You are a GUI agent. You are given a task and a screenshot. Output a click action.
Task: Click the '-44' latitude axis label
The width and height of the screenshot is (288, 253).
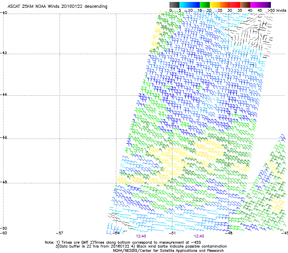4,95
